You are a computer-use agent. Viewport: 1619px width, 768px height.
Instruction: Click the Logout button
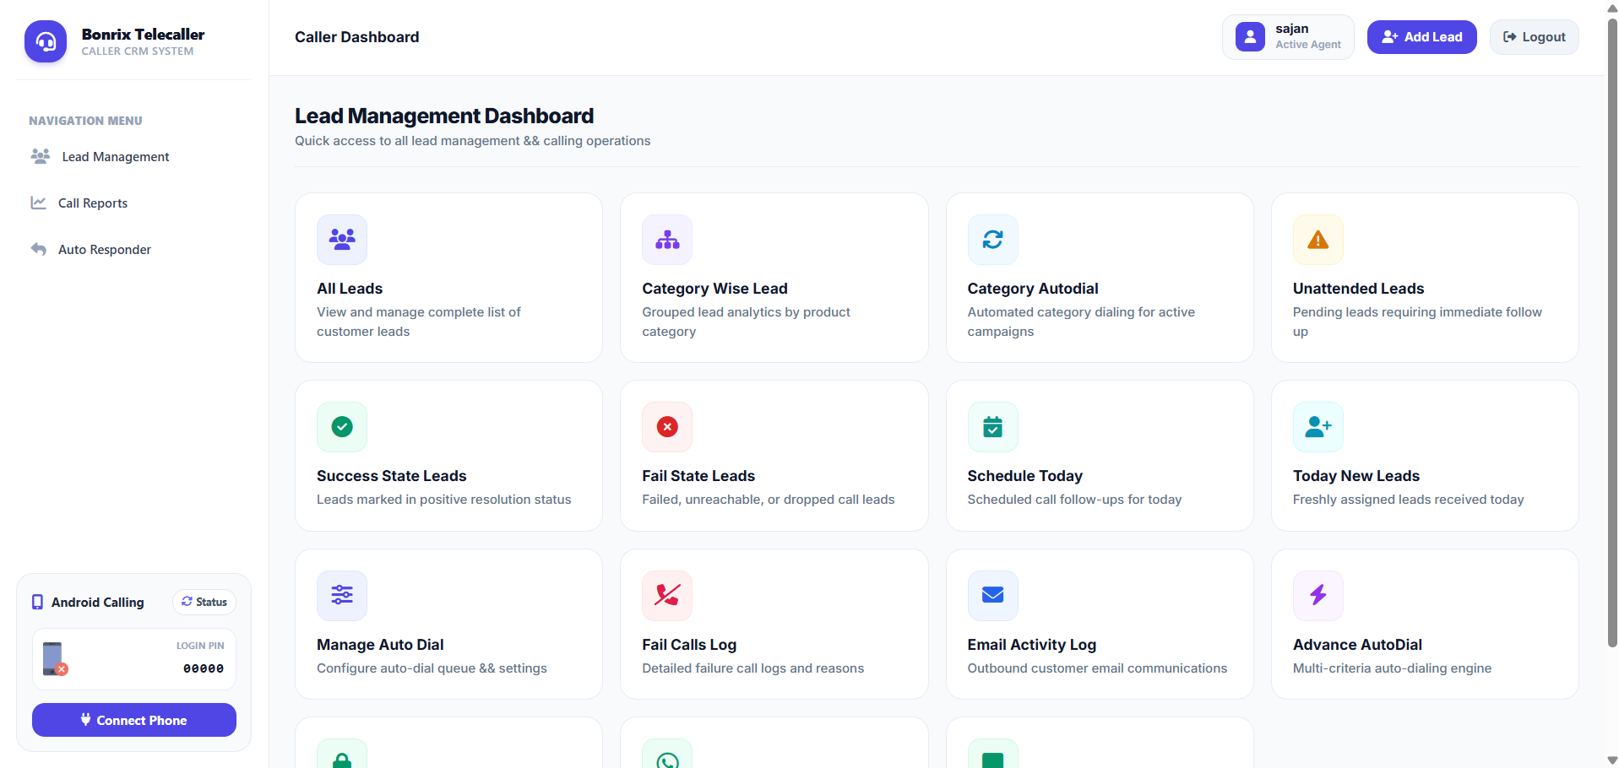pos(1535,37)
